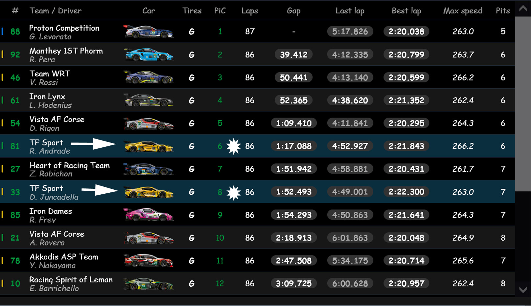Select the Heart of Racing Team row
The image size is (531, 306).
[69, 169]
